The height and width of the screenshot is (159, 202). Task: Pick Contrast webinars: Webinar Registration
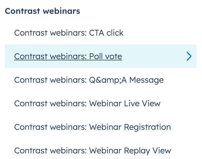[92, 127]
